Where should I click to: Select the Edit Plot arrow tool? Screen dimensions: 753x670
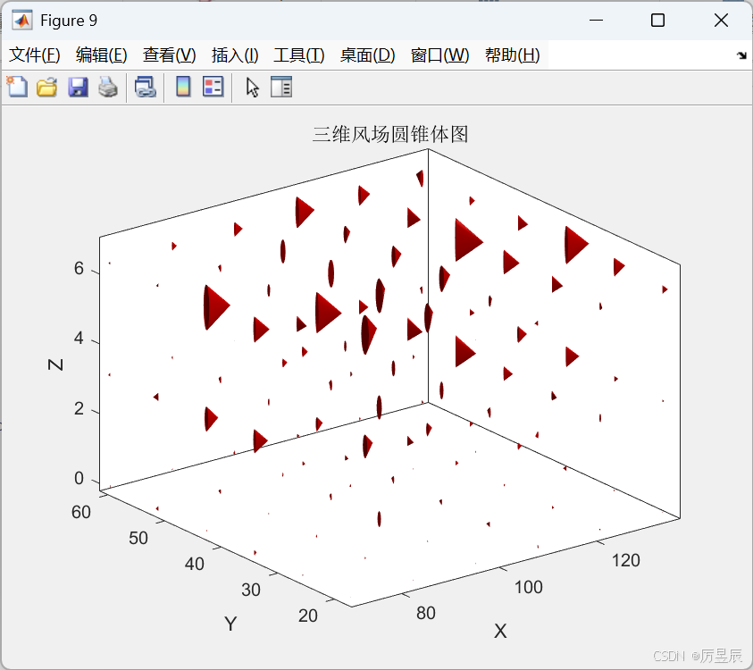[252, 88]
